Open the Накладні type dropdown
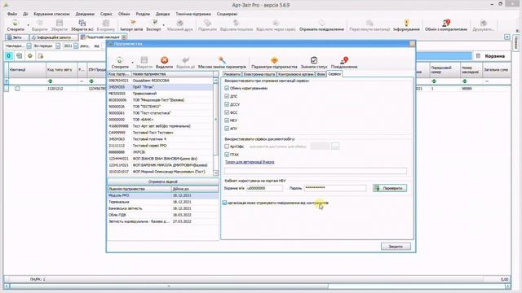This screenshot has height=293, width=522. pyautogui.click(x=29, y=46)
